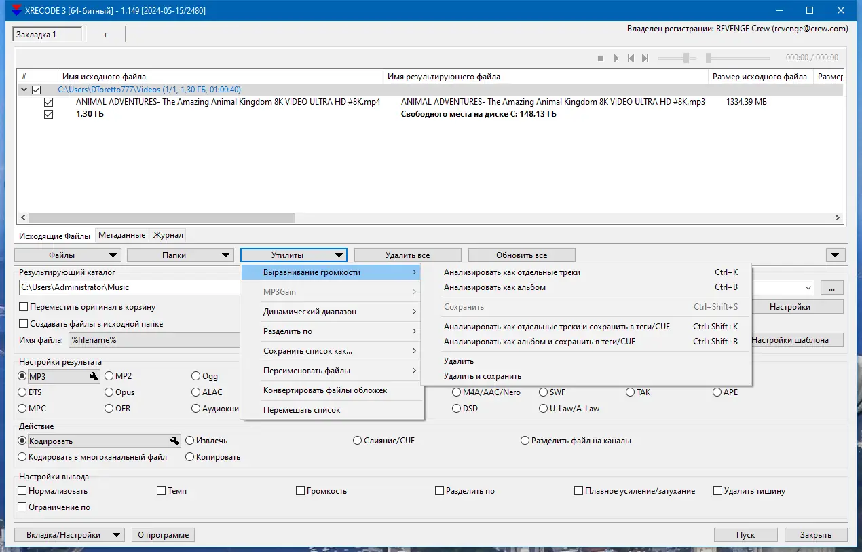Image resolution: width=862 pixels, height=552 pixels.
Task: Click the previous track button
Action: (x=631, y=58)
